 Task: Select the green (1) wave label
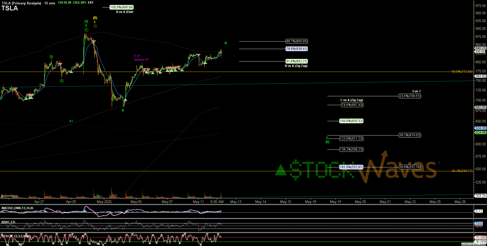86,22
